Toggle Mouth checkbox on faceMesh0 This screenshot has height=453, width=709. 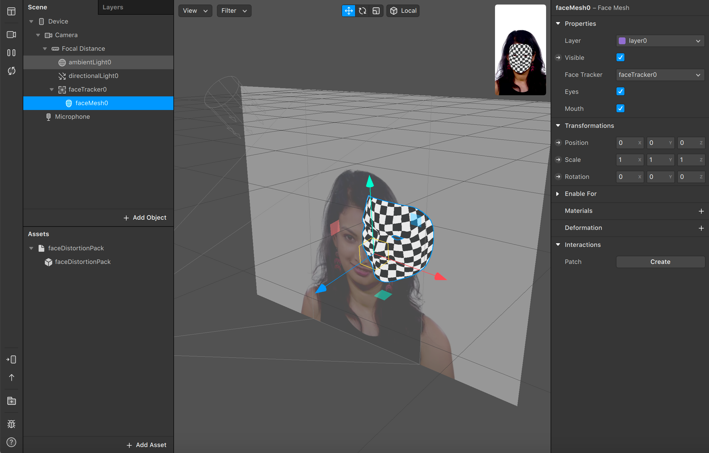621,108
